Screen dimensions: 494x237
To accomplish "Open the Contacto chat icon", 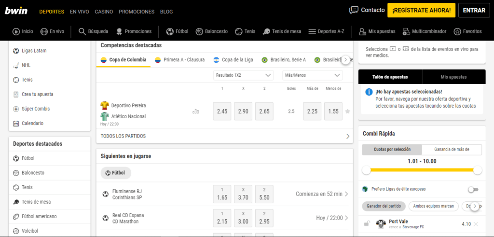I will 354,10.
